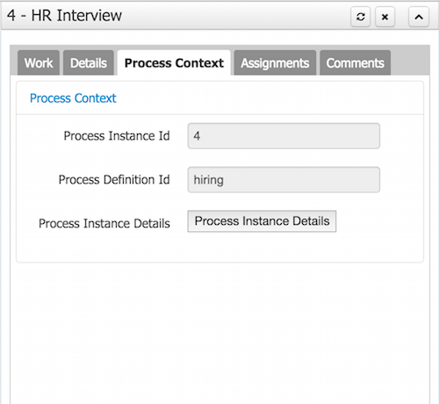Show the Comments tab
439x404 pixels.
[x=355, y=63]
